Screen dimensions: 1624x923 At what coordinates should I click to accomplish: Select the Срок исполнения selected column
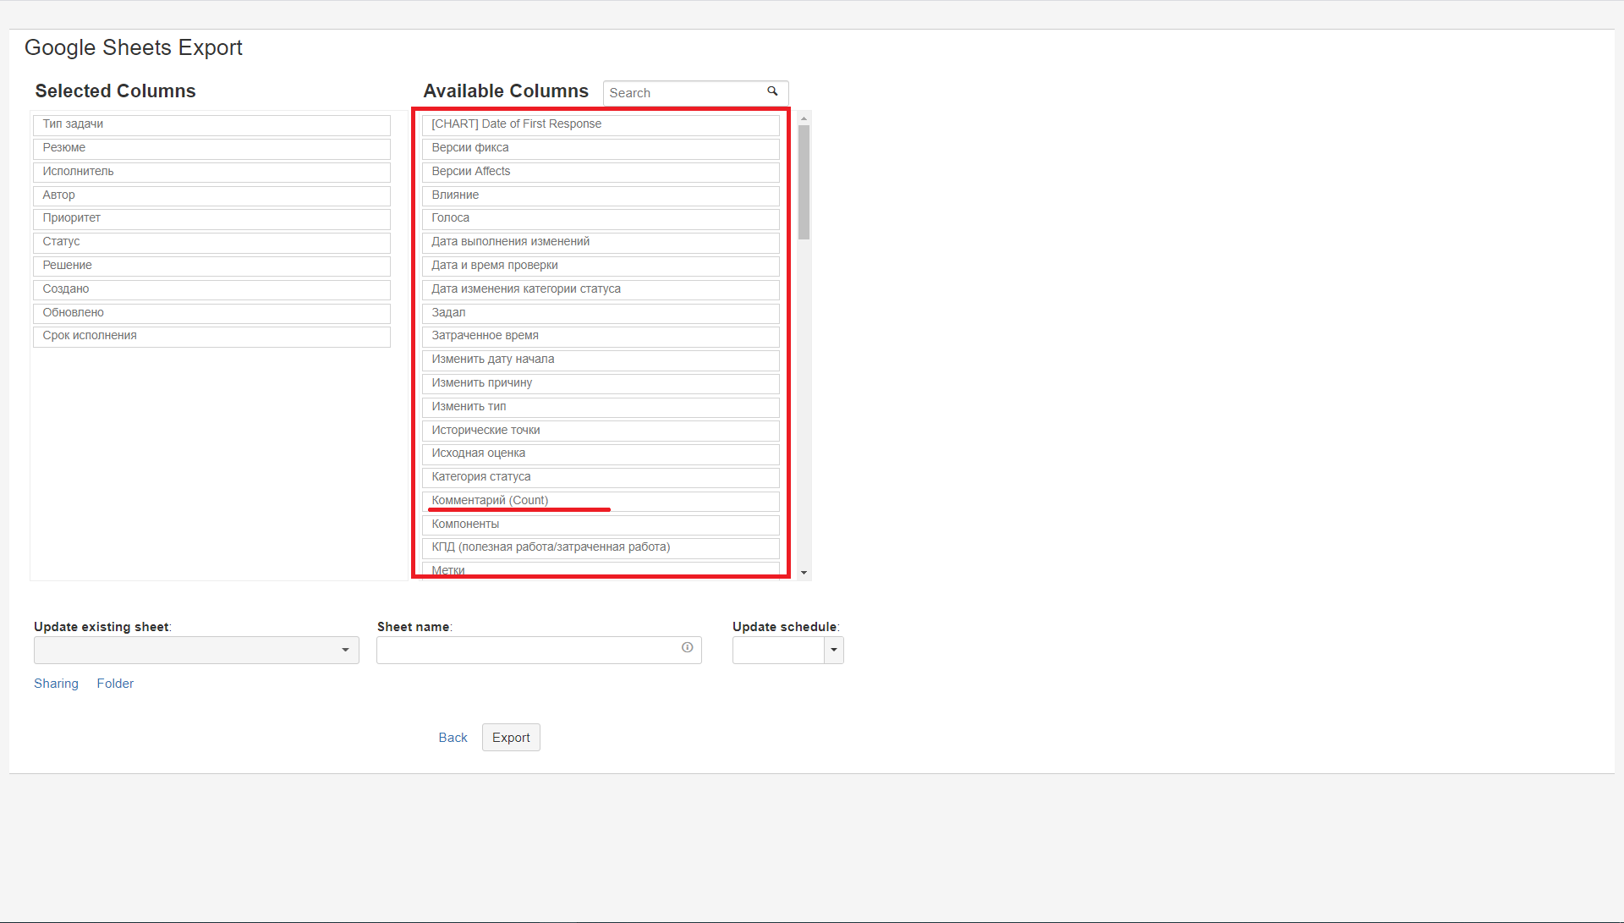click(x=211, y=336)
